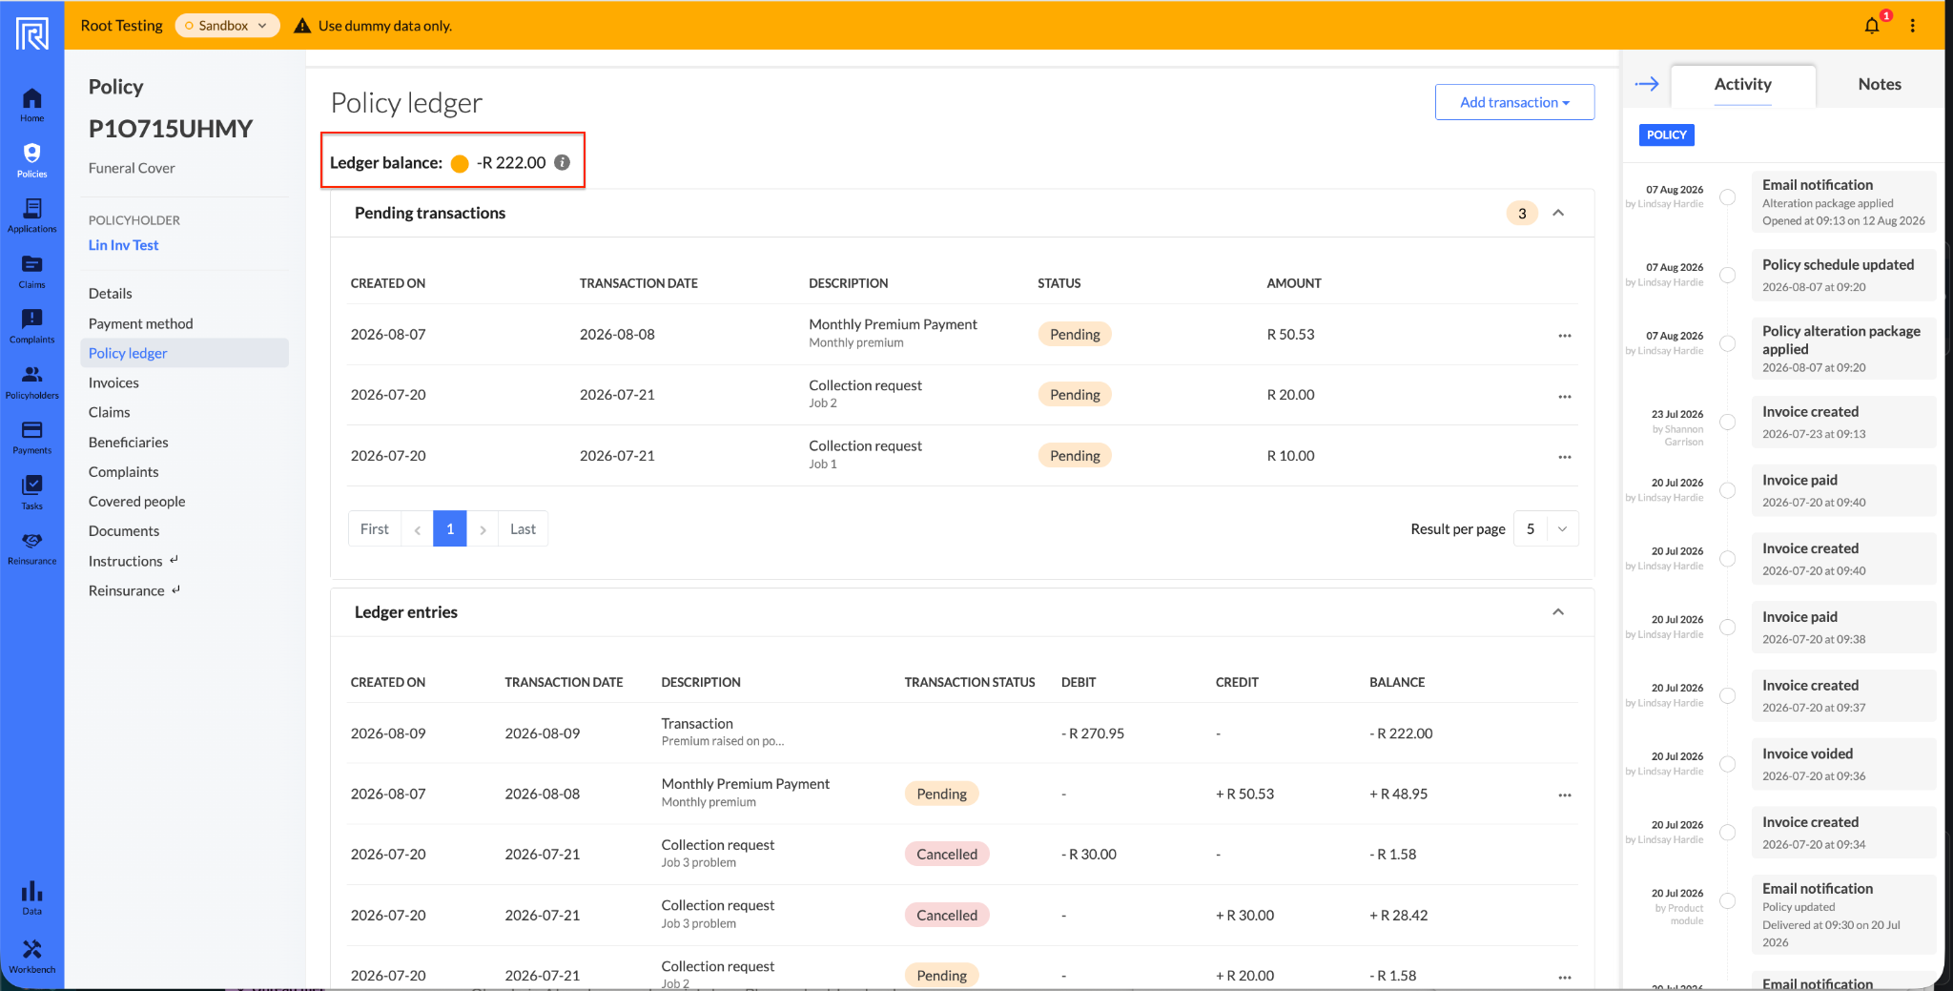Image resolution: width=1953 pixels, height=991 pixels.
Task: Open Complaints in policy menu
Action: [124, 472]
